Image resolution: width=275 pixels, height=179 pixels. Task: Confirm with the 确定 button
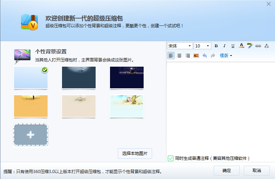click(227, 171)
